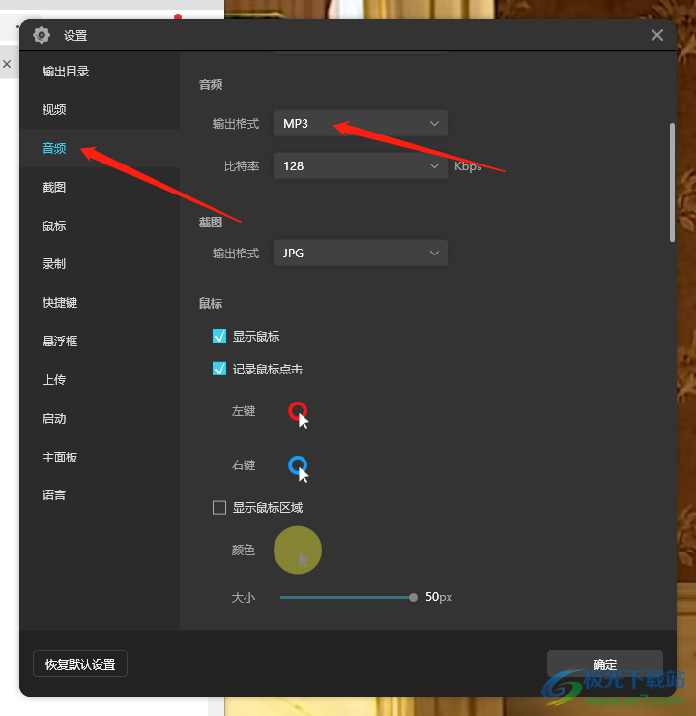Select 启动 in the sidebar
The image size is (696, 716).
click(x=54, y=418)
